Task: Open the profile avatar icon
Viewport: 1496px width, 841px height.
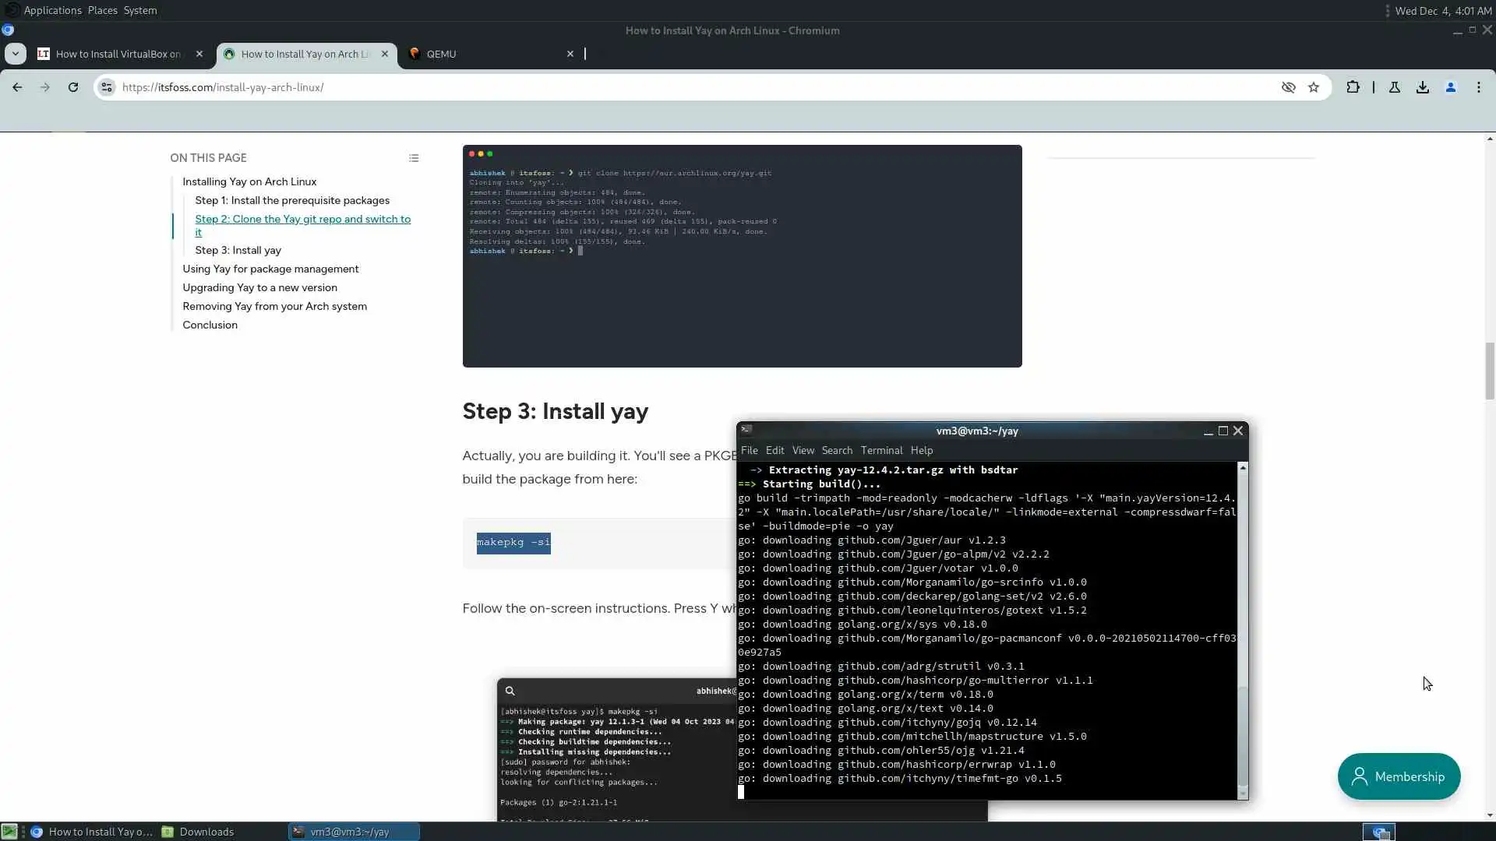Action: (1451, 87)
